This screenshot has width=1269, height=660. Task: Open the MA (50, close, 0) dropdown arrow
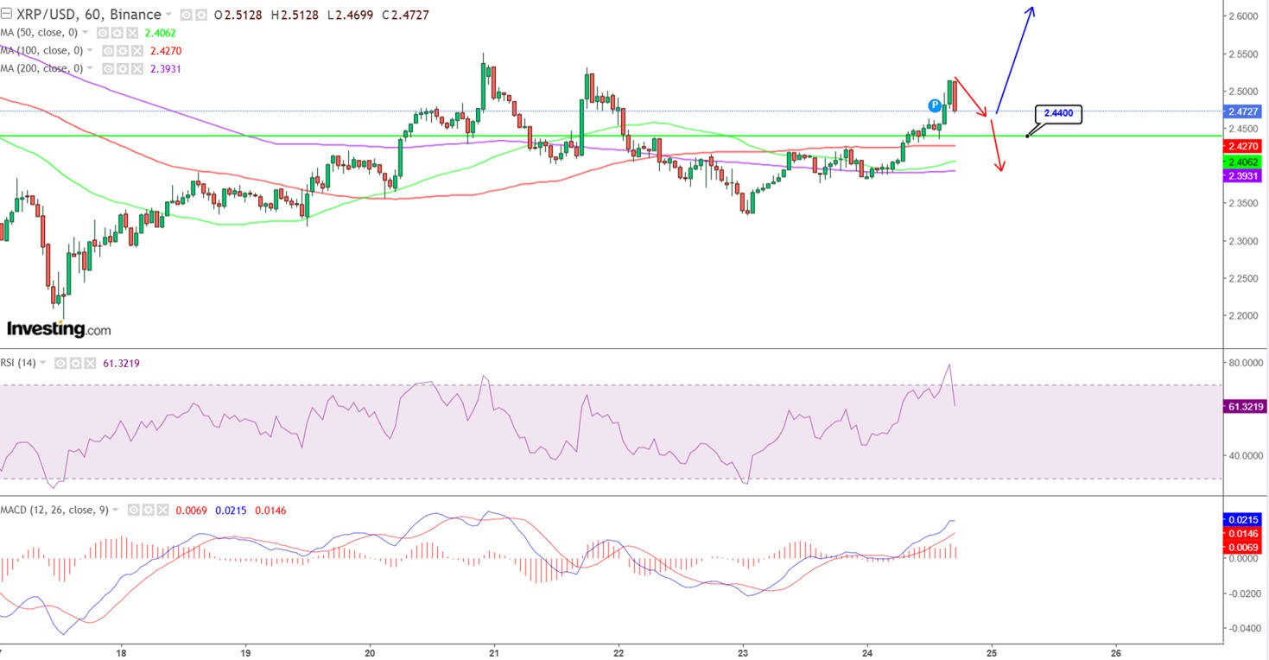tap(86, 33)
